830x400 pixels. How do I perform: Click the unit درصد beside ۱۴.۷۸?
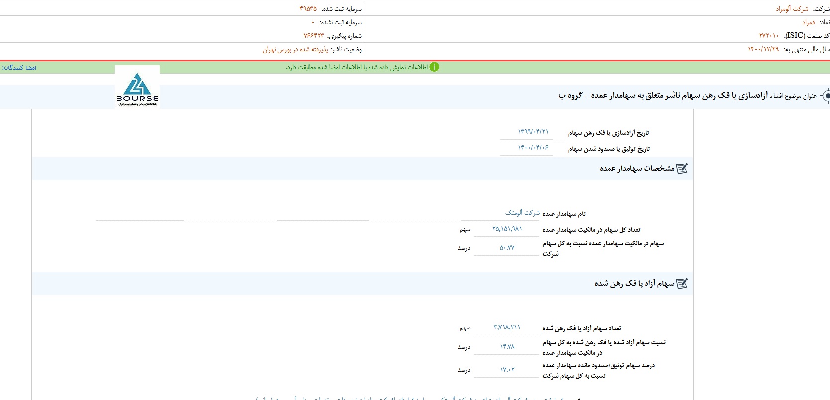pyautogui.click(x=464, y=347)
